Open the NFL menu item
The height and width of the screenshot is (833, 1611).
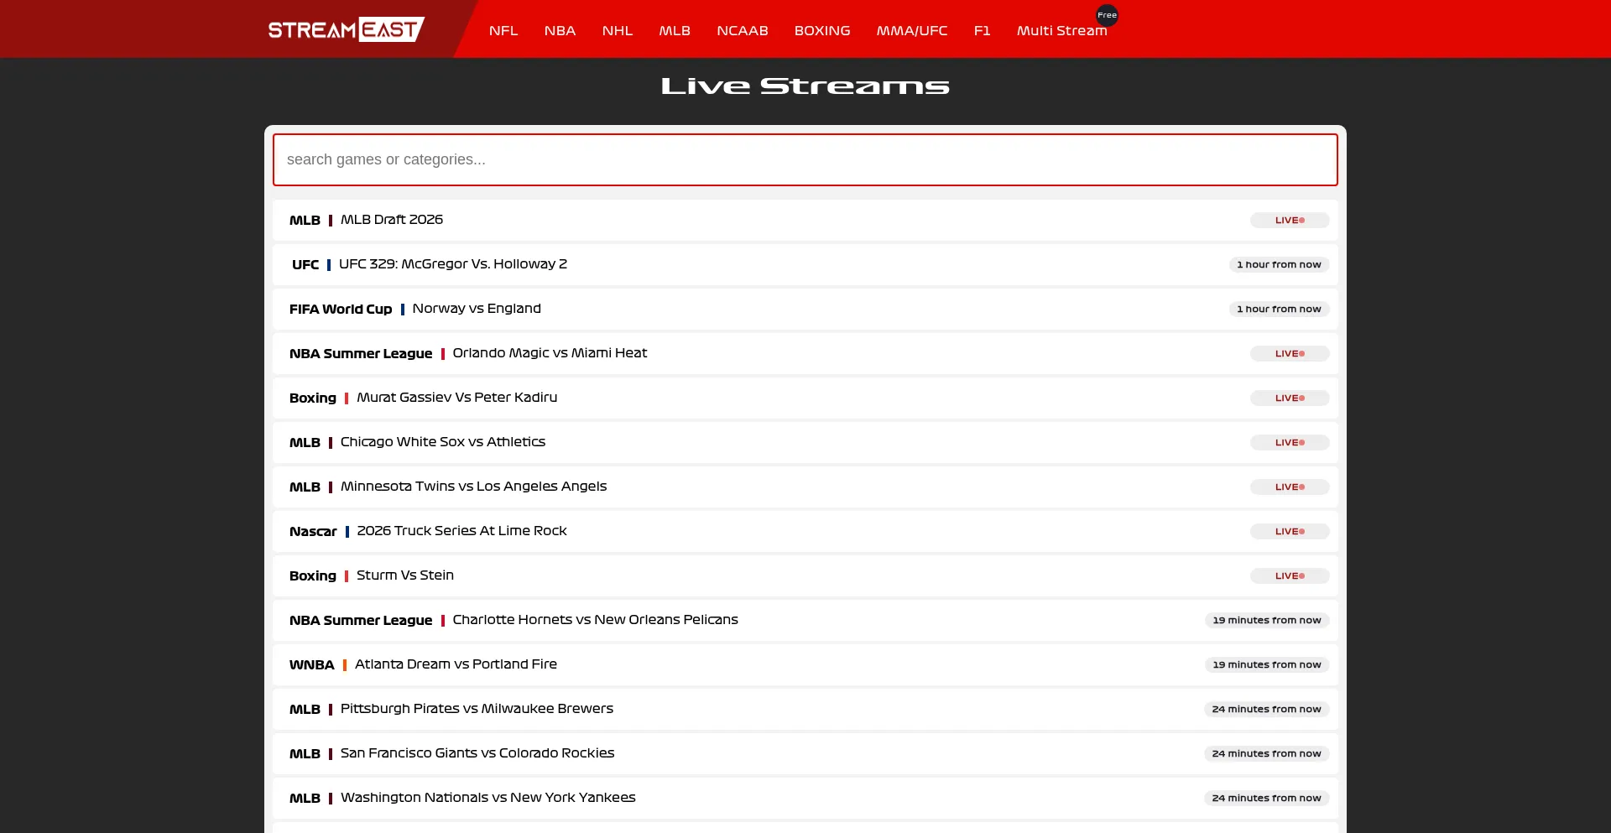click(x=503, y=31)
